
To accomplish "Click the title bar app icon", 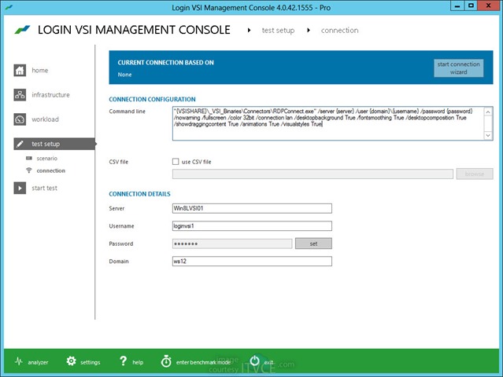I will 9,7.
